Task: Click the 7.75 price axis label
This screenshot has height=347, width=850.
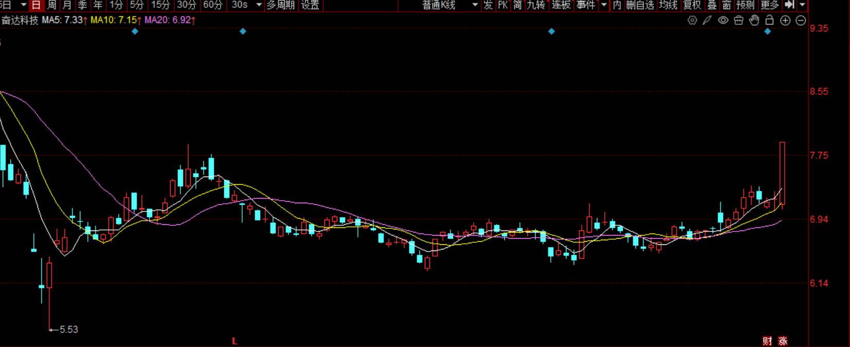Action: click(819, 156)
